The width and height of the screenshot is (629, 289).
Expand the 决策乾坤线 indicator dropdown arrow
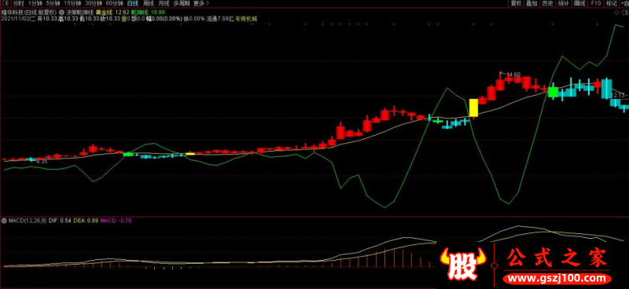(x=61, y=13)
